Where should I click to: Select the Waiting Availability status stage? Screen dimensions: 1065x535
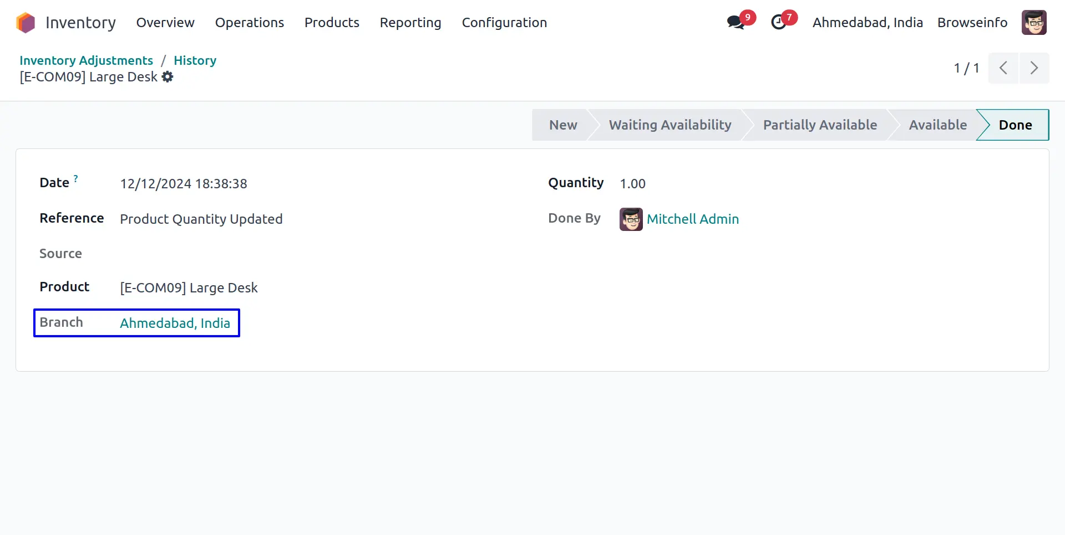[x=670, y=125]
